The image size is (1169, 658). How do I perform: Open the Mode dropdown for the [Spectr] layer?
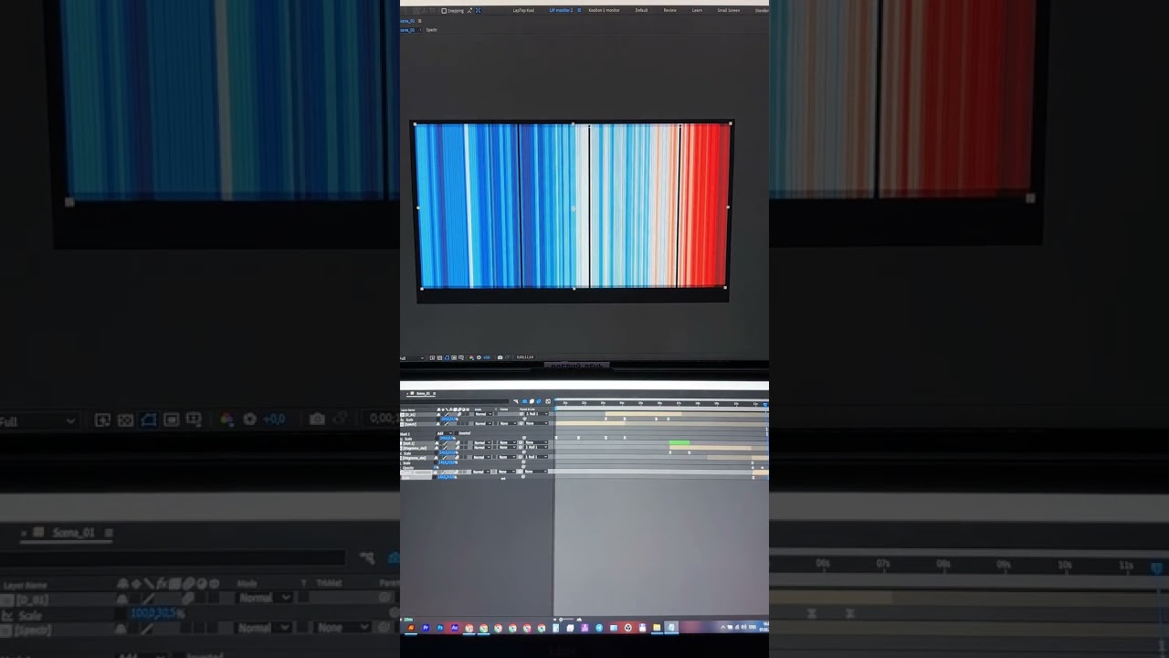click(x=483, y=424)
